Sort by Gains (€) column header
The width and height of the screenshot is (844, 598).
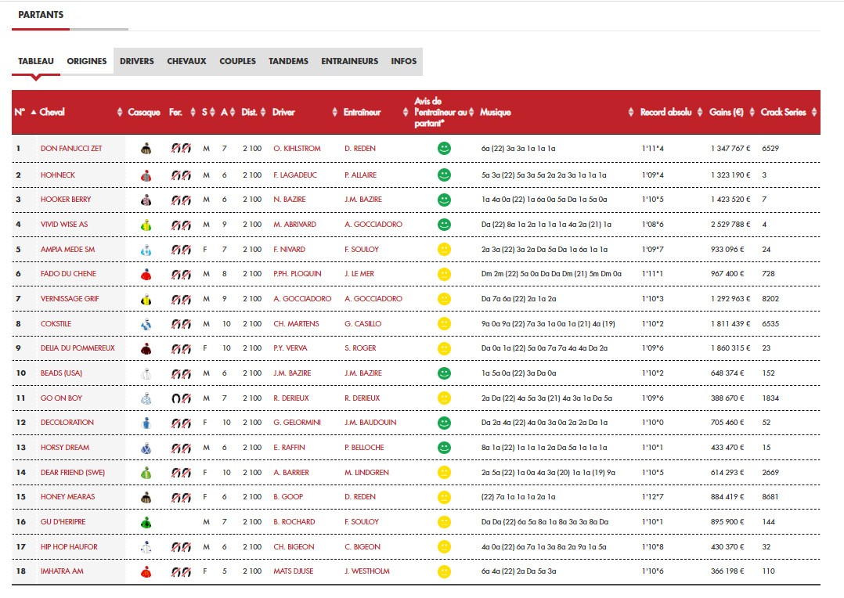tap(726, 113)
